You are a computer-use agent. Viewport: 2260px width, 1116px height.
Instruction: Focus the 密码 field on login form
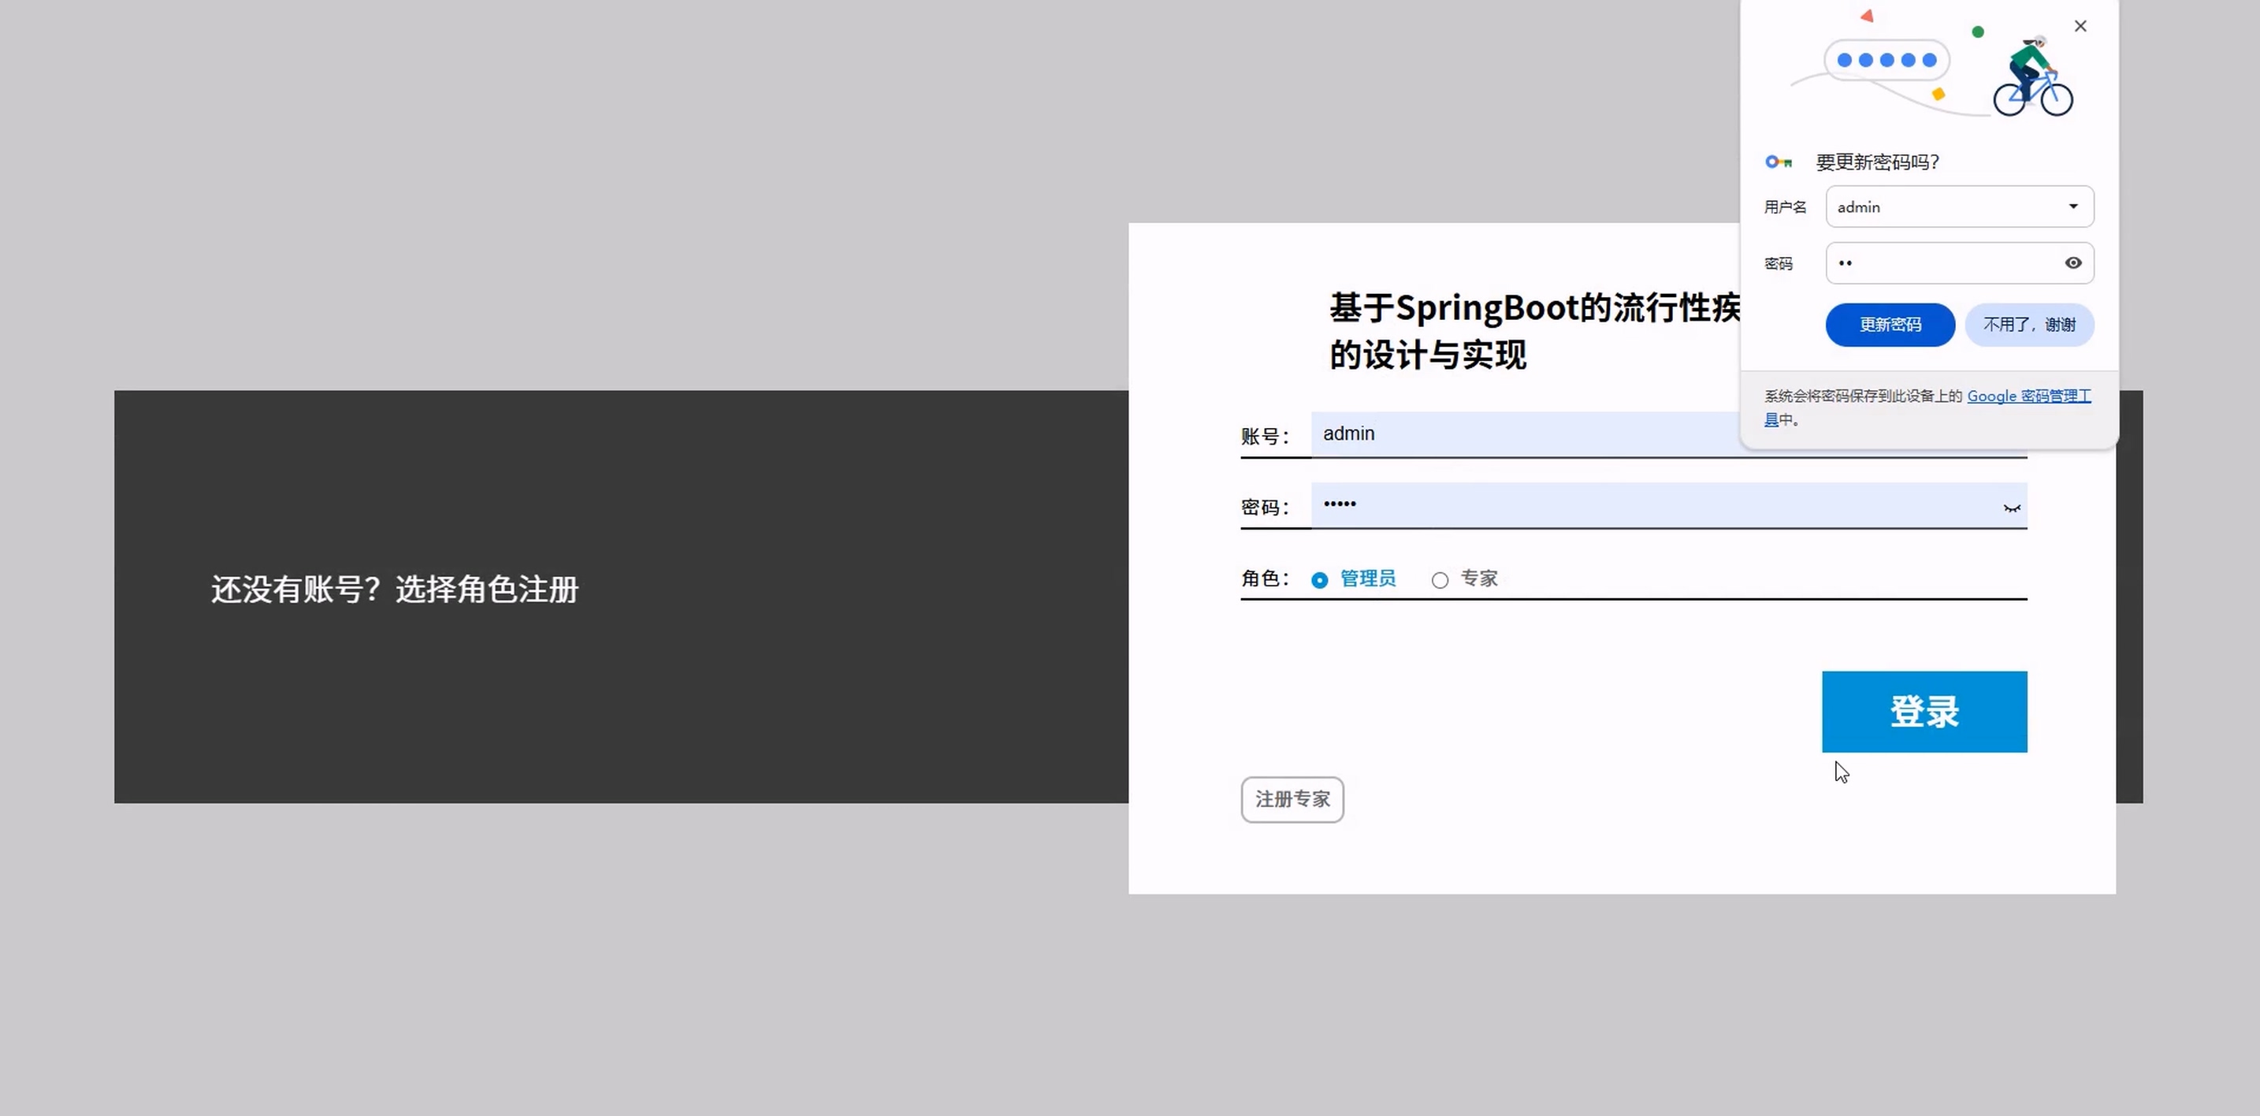pyautogui.click(x=1649, y=505)
